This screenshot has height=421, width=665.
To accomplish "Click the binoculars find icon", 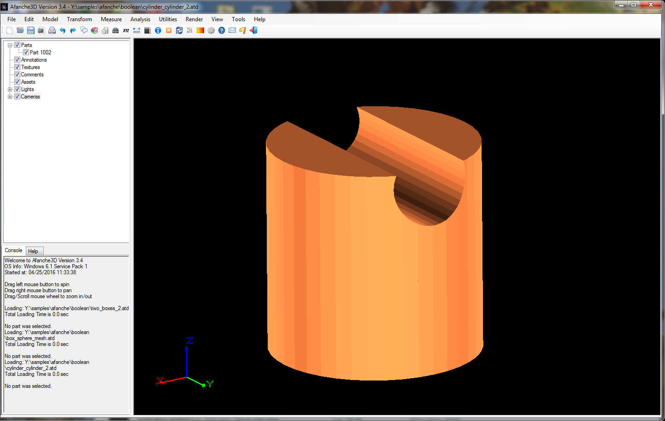I will point(115,30).
